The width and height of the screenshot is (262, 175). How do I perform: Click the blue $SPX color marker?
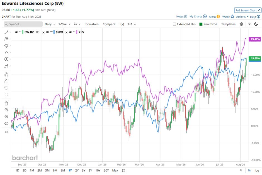coord(54,32)
